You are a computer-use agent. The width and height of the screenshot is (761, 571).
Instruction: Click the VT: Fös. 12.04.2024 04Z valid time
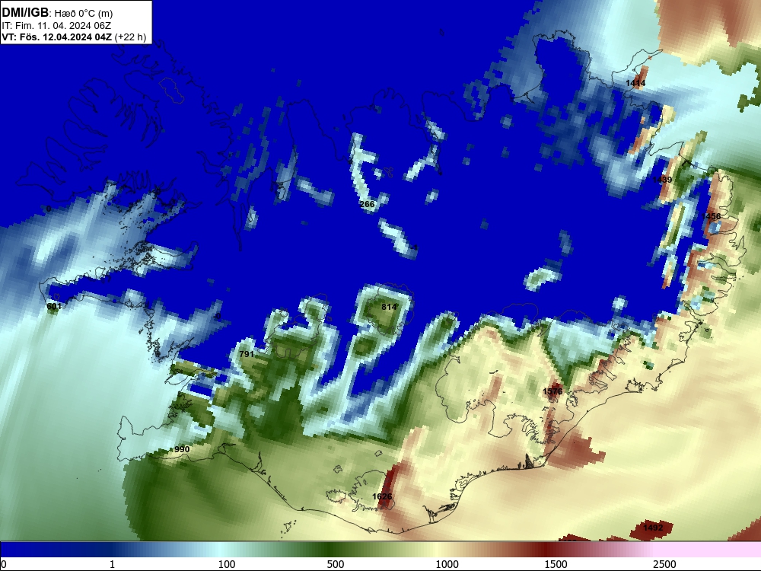point(57,37)
